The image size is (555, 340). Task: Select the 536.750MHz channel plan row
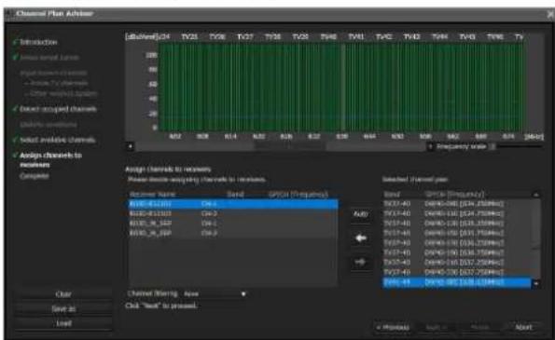click(457, 253)
